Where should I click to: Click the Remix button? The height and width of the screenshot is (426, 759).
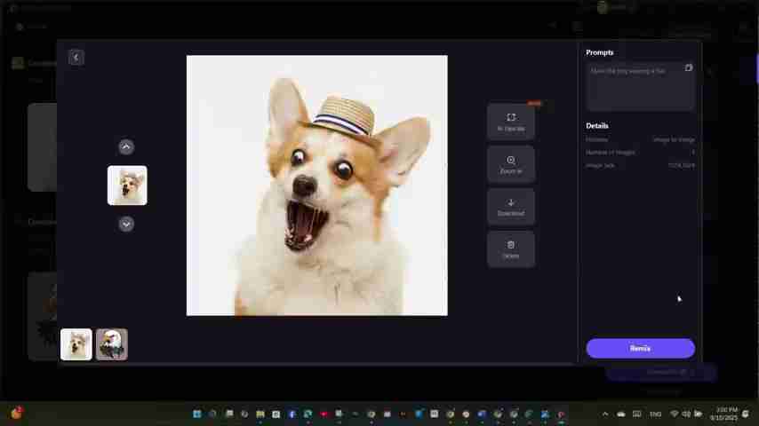point(641,348)
